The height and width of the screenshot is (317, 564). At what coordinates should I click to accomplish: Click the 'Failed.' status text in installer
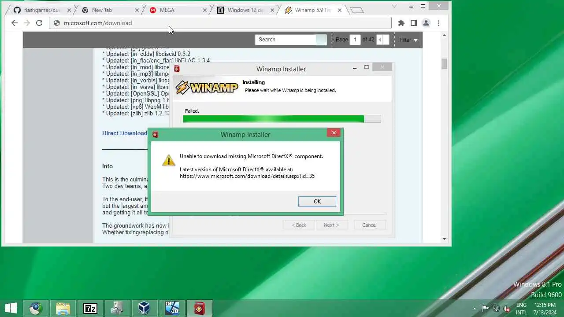click(x=192, y=111)
